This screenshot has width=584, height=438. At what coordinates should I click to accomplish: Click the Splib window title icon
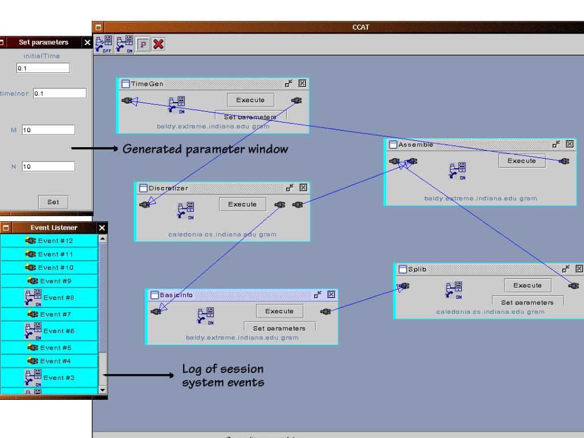pyautogui.click(x=403, y=269)
